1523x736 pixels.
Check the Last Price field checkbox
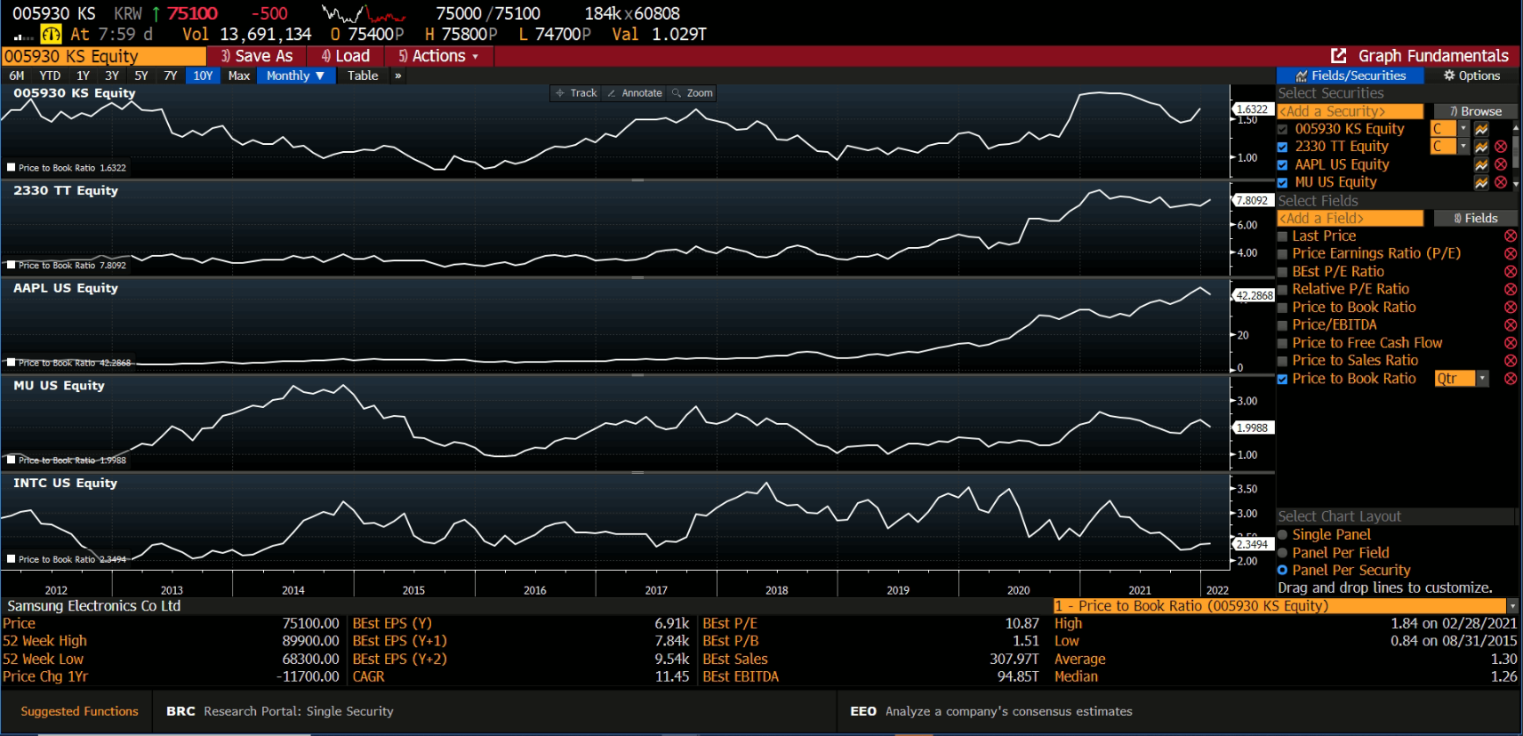tap(1282, 236)
